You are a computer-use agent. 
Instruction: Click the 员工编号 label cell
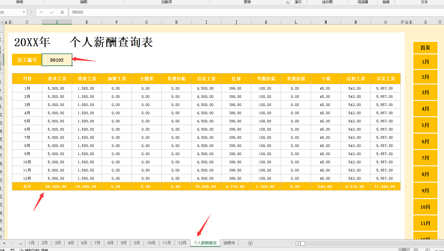click(27, 60)
